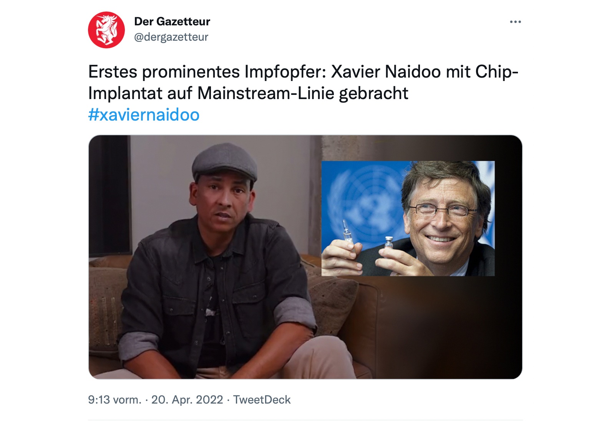Click the grey flat cap in the image
This screenshot has height=422, width=609.
click(224, 162)
